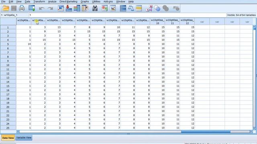This screenshot has height=144, width=257.
Task: Click the horizontal scrollbar thumb
Action: click(206, 132)
